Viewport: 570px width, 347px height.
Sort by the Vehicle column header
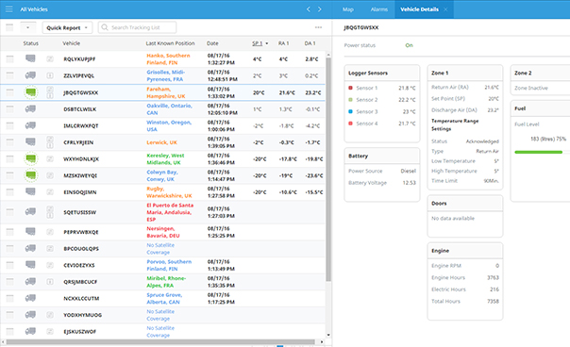(x=72, y=43)
